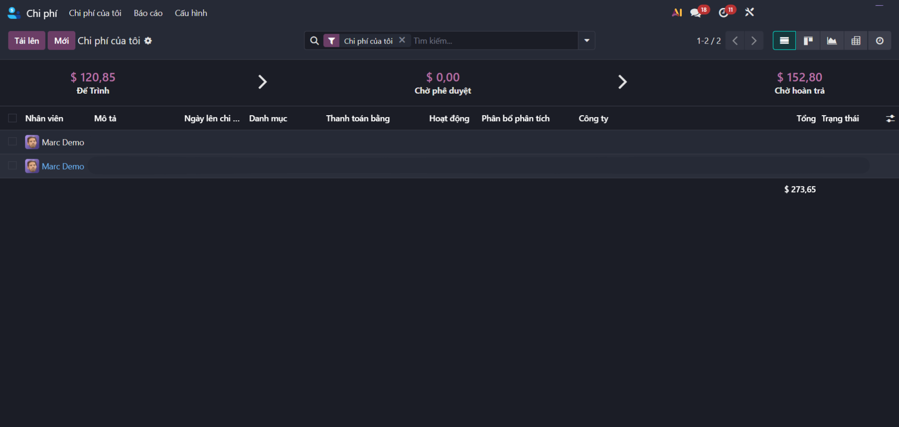Click the gear icon beside Chi phí của tôi

tap(148, 41)
